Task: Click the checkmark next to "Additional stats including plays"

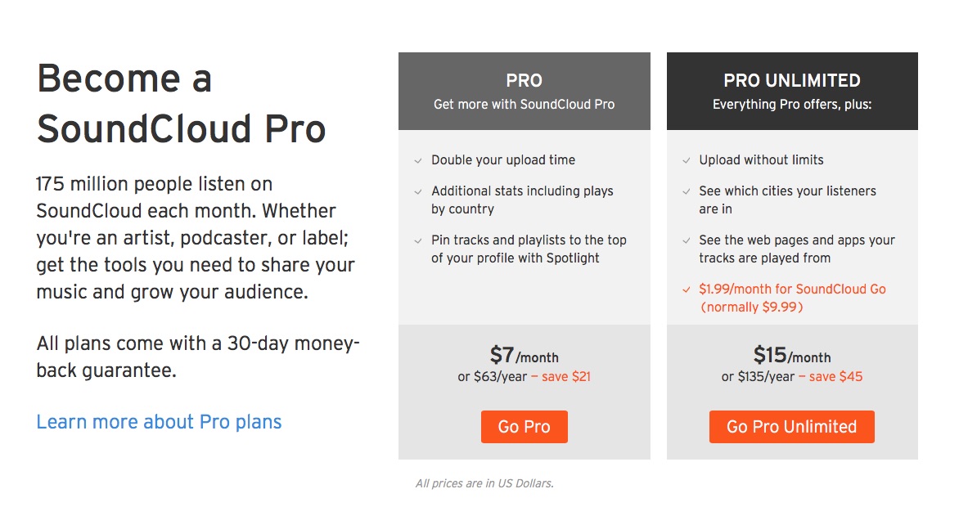Action: 419,192
